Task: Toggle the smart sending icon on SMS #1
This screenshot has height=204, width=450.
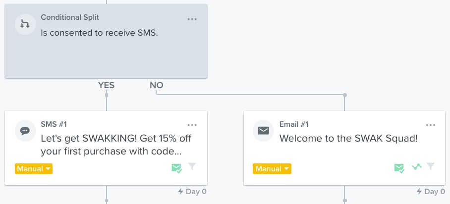Action: point(176,168)
